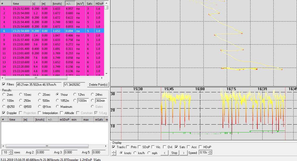Switch speed units to km/h

(136, 153)
